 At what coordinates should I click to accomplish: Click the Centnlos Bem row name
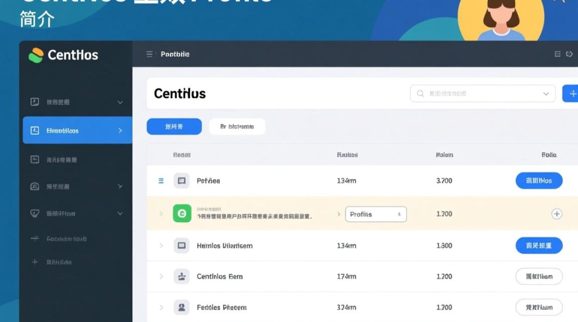coord(220,276)
